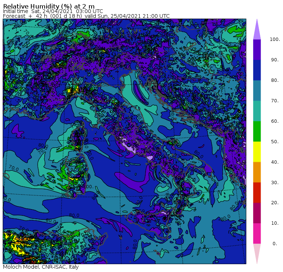Click the '0.' colorbar scale label

click(x=275, y=244)
